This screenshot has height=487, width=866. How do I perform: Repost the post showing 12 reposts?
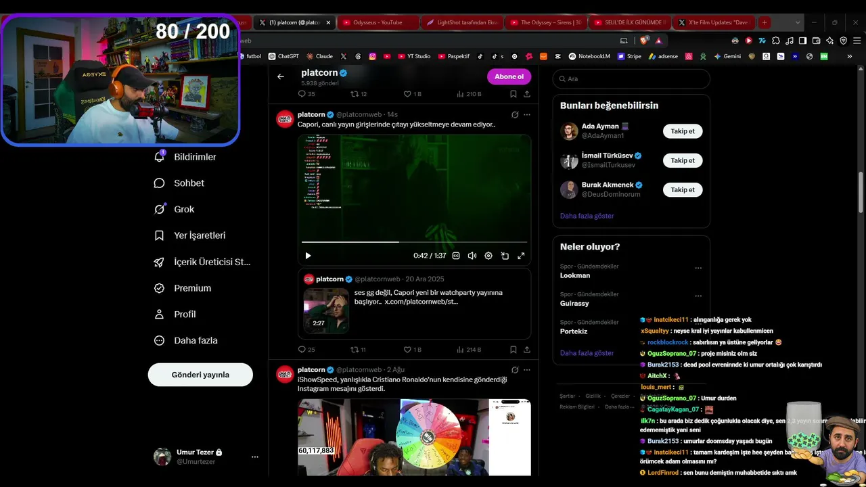click(359, 94)
